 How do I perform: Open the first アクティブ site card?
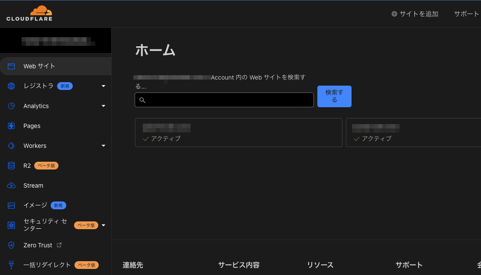tap(239, 133)
